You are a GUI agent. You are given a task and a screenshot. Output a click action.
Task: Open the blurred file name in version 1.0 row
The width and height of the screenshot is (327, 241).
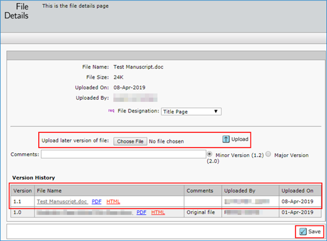(x=85, y=212)
